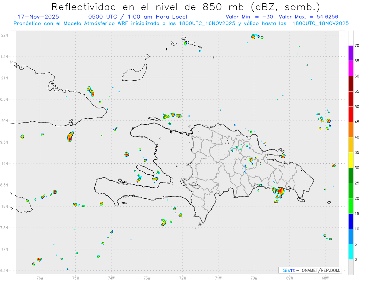
Task: Pick the dark maroon 55–60 dBZ band
Action: (x=351, y=84)
